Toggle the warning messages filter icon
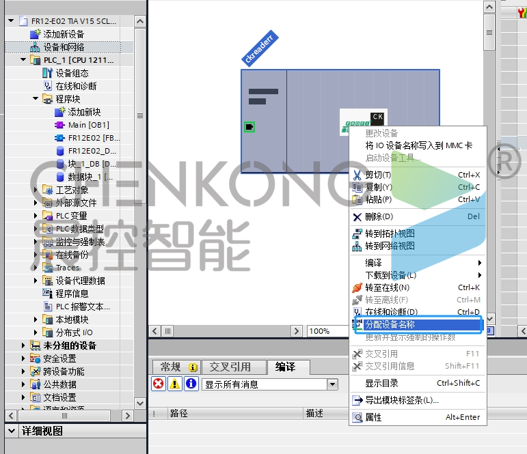 [x=174, y=384]
